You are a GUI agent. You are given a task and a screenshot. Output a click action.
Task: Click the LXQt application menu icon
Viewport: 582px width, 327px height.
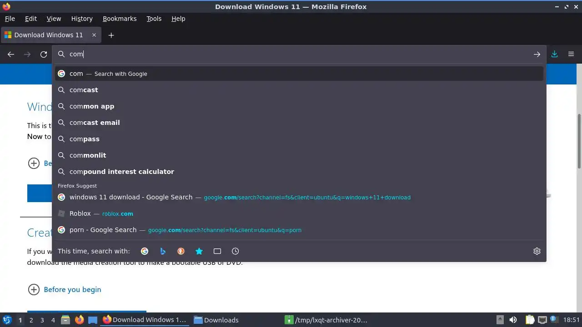pos(7,320)
